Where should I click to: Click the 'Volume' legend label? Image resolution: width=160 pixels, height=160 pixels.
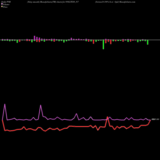coord(6,4)
